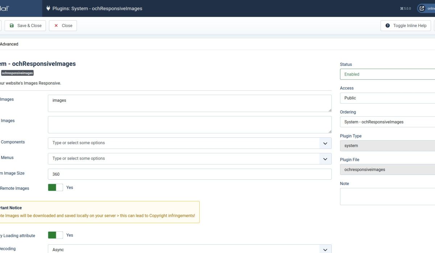Open the Status Enabled dropdown
This screenshot has width=435, height=253.
pos(388,74)
